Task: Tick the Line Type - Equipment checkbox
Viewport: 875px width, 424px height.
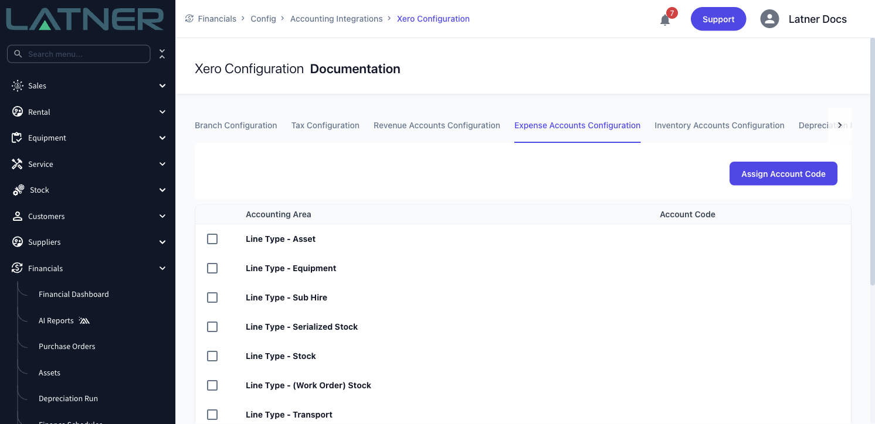Action: click(x=212, y=268)
